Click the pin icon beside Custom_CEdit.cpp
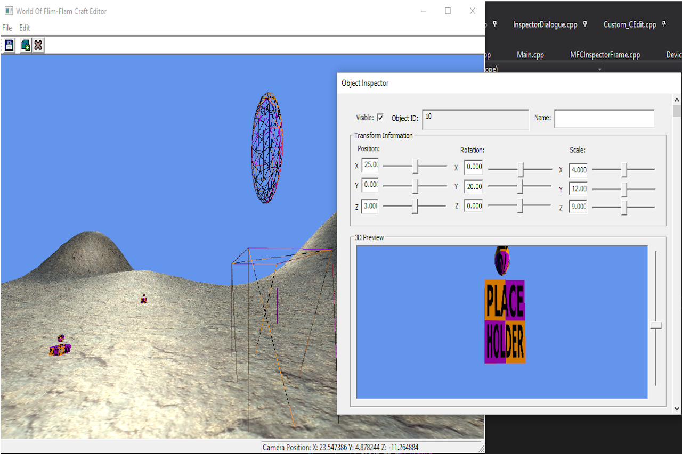Image resolution: width=682 pixels, height=454 pixels. [x=664, y=24]
